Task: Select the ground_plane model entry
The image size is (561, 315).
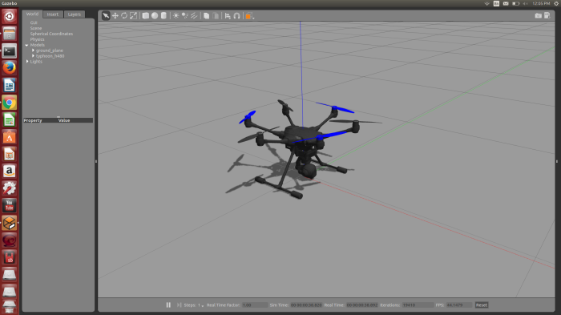Action: pos(50,50)
